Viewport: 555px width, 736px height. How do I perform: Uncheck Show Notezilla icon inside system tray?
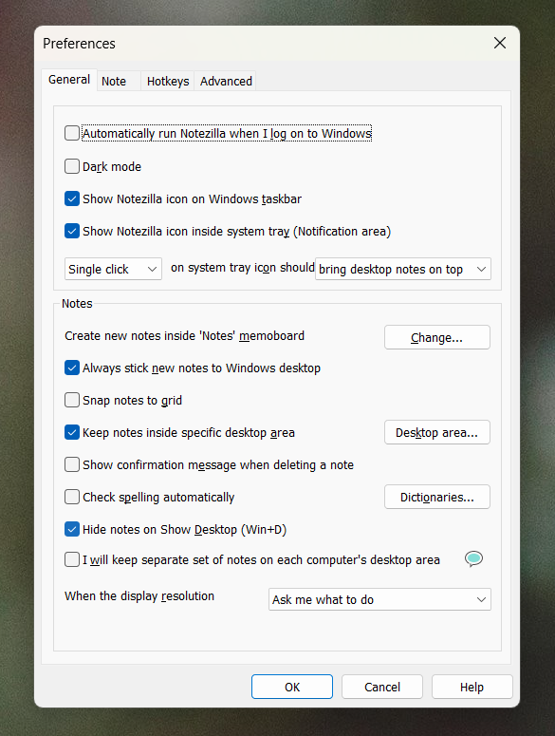click(72, 232)
